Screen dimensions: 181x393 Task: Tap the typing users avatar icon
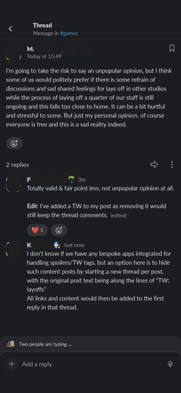[11, 344]
